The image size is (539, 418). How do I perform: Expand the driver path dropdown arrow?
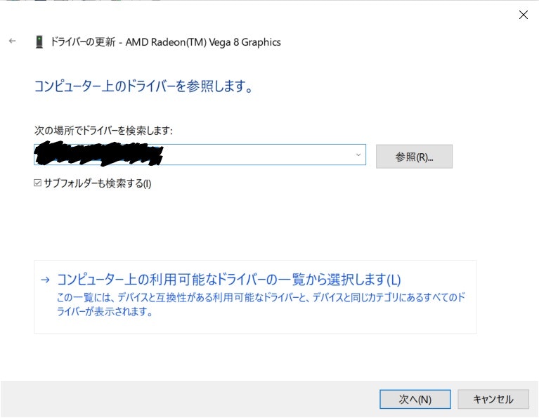358,155
